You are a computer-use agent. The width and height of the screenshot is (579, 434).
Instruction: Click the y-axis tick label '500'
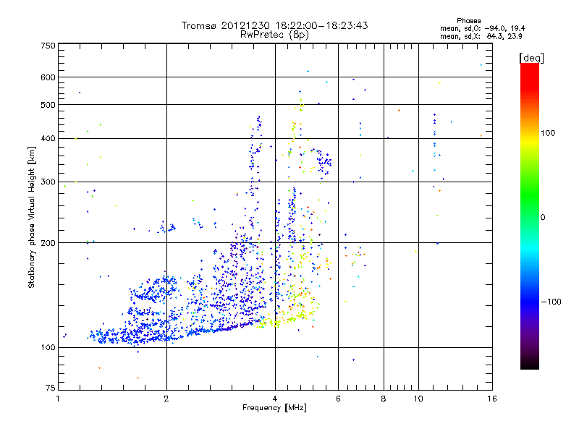pyautogui.click(x=48, y=105)
